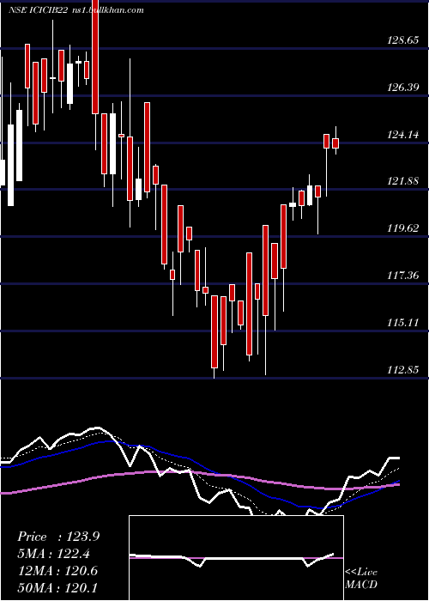429x601 pixels.
Task: Click the 50MA : 120.1 value
Action: 57,587
